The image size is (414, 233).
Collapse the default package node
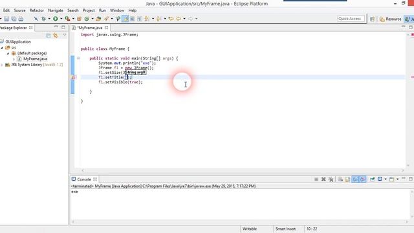pos(8,53)
